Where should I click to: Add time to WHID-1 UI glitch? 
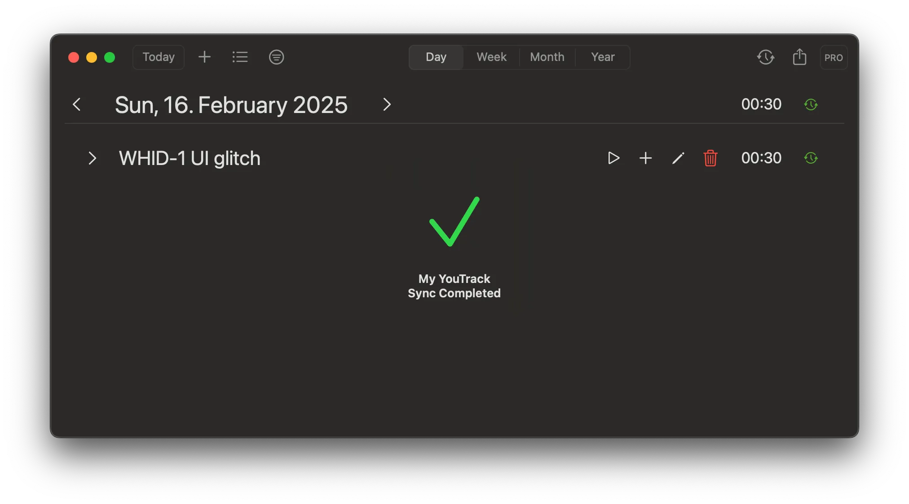point(645,158)
